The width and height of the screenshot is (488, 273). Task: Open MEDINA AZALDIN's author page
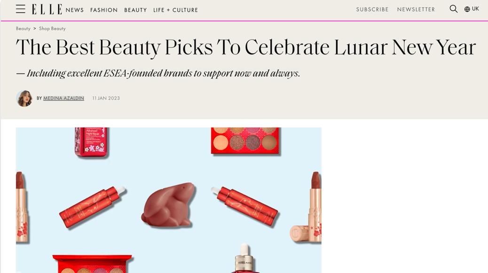(63, 98)
